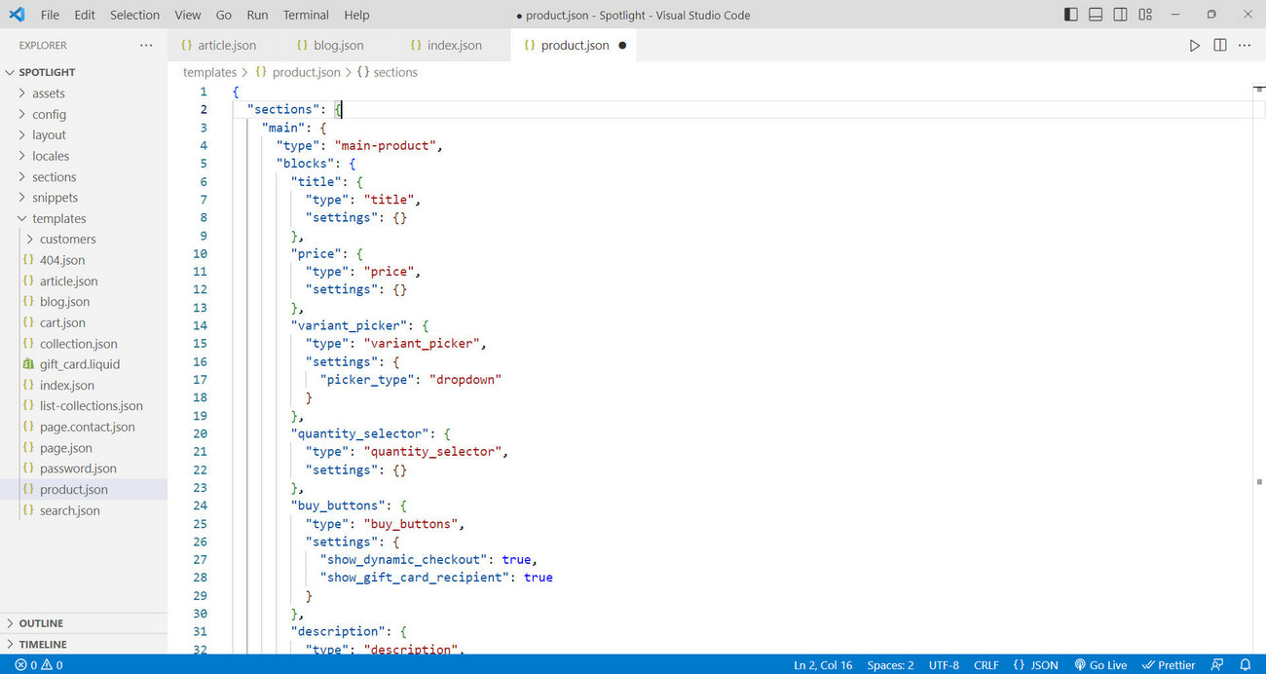This screenshot has width=1266, height=674.
Task: Expand the OUTLINE section
Action: pyautogui.click(x=41, y=623)
